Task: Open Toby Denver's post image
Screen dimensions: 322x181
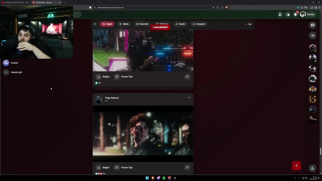Action: coord(143,134)
